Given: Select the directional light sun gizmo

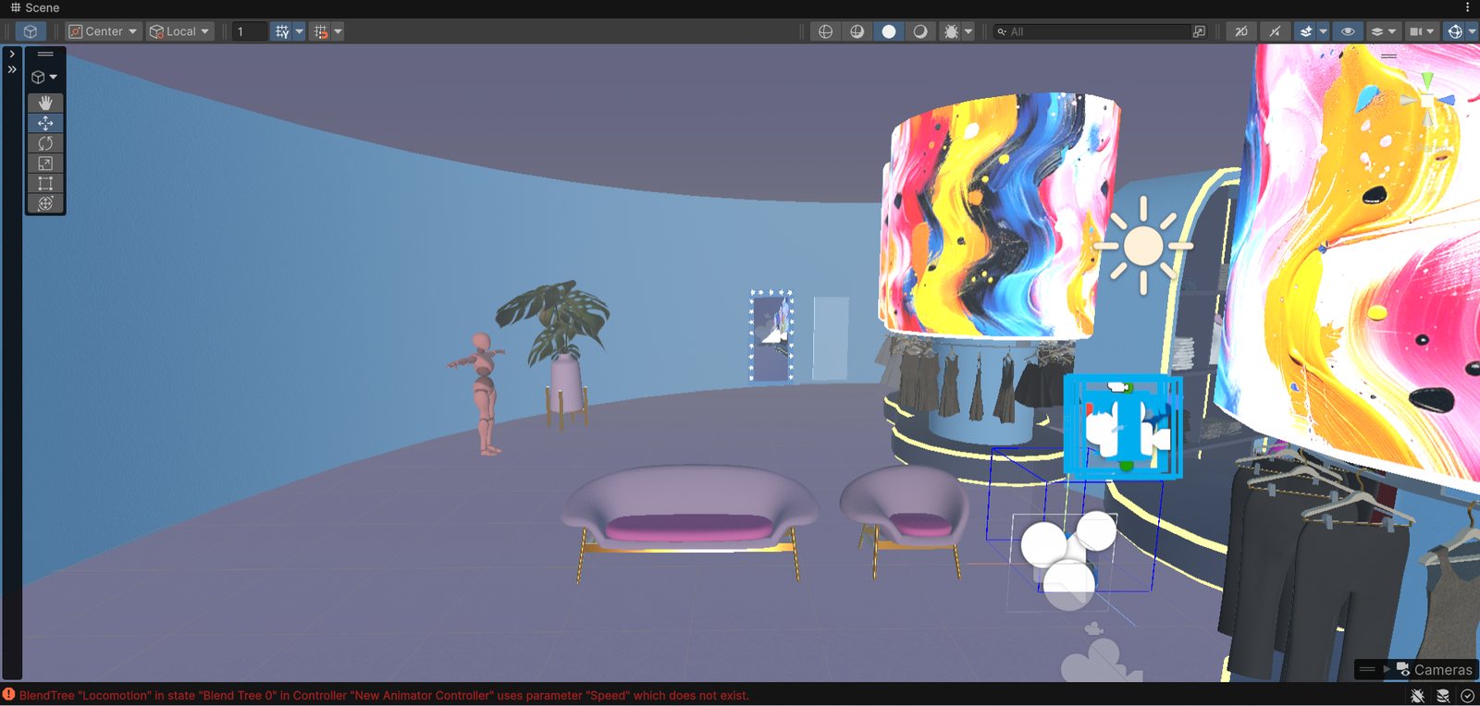Looking at the screenshot, I should pos(1143,246).
